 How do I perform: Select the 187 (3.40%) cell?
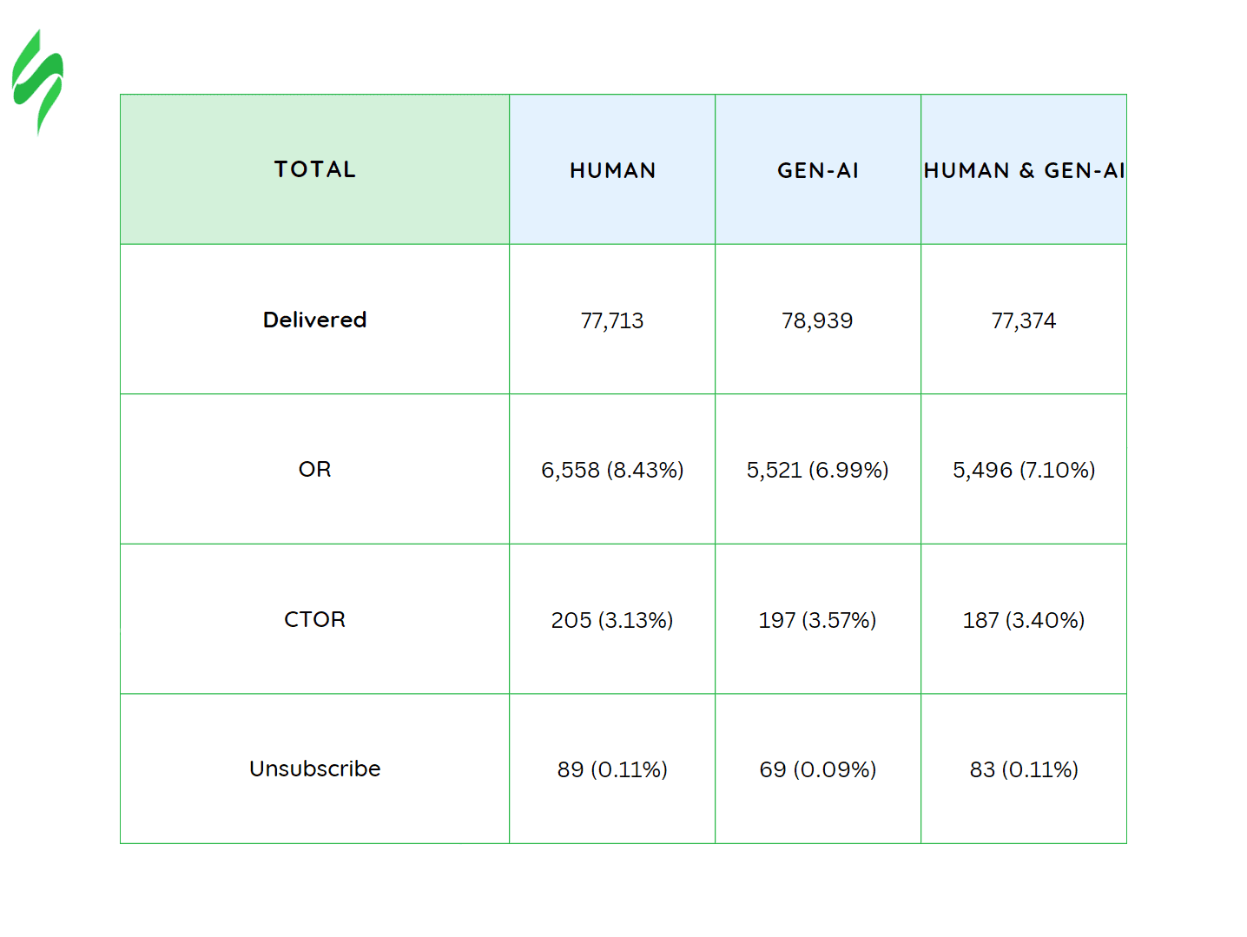(1024, 620)
